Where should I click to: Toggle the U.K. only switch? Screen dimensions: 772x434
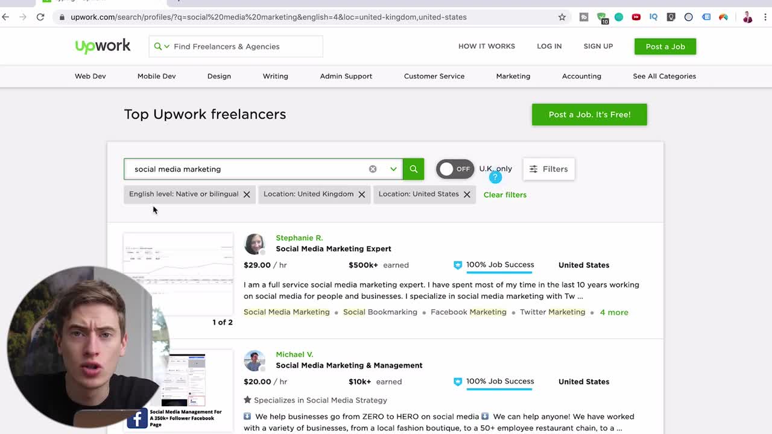pyautogui.click(x=455, y=169)
